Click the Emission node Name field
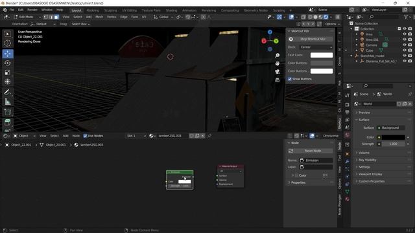415x233 pixels. 316,161
